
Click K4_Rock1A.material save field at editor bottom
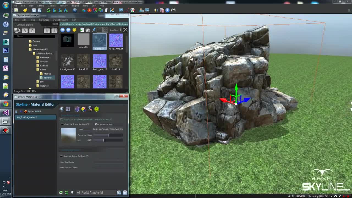(90, 193)
